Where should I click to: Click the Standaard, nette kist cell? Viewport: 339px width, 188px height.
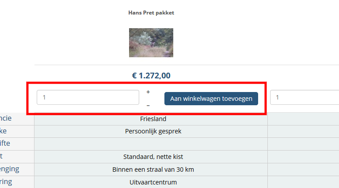pyautogui.click(x=151, y=157)
